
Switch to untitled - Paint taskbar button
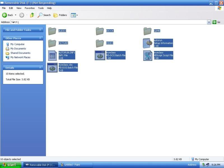coord(76,165)
